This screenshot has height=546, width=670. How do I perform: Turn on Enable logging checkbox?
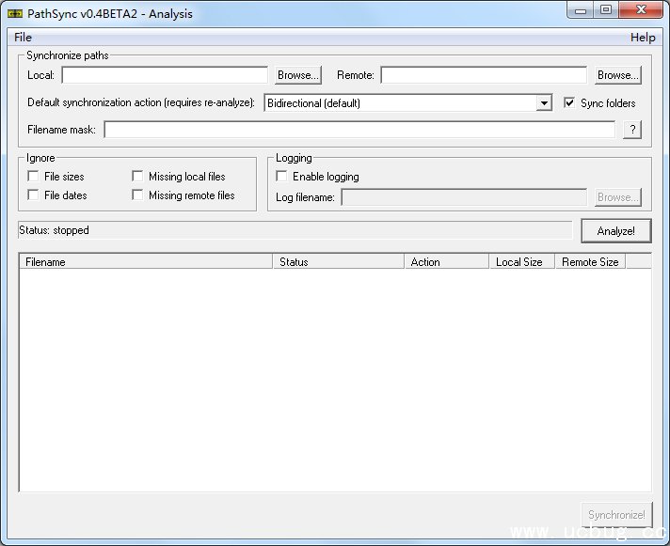(281, 177)
